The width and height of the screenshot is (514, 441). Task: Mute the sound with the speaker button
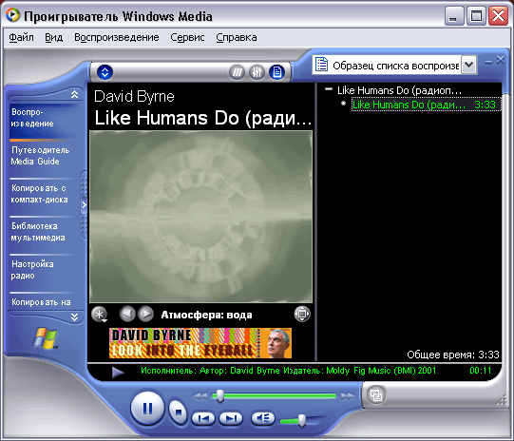click(x=263, y=418)
